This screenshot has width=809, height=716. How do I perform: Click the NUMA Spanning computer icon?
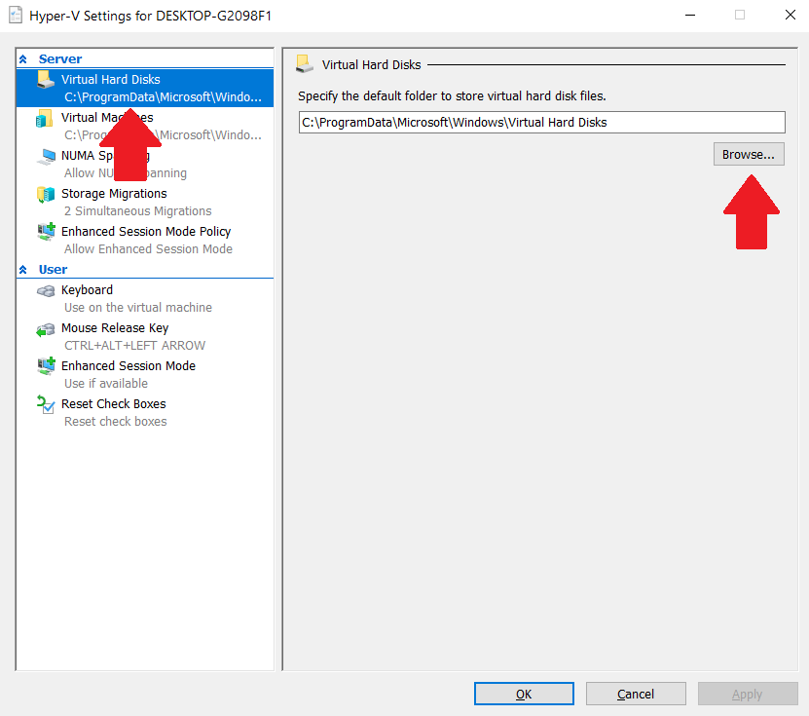coord(46,157)
